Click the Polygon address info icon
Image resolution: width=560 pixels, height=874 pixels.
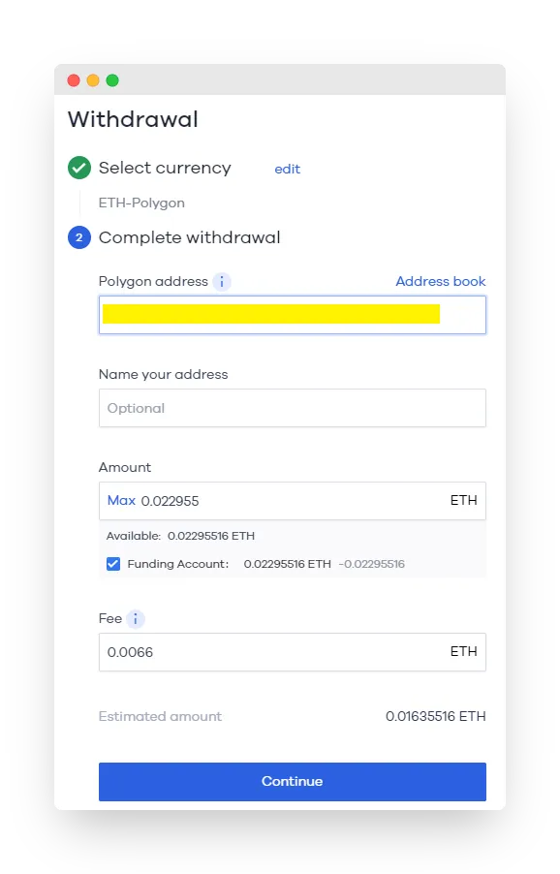click(x=222, y=282)
